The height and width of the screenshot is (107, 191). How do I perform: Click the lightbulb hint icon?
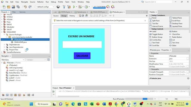[x=55, y=21]
